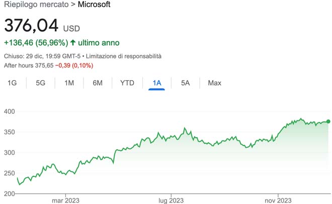Select the YTD range tab
The width and height of the screenshot is (332, 204).
click(127, 83)
